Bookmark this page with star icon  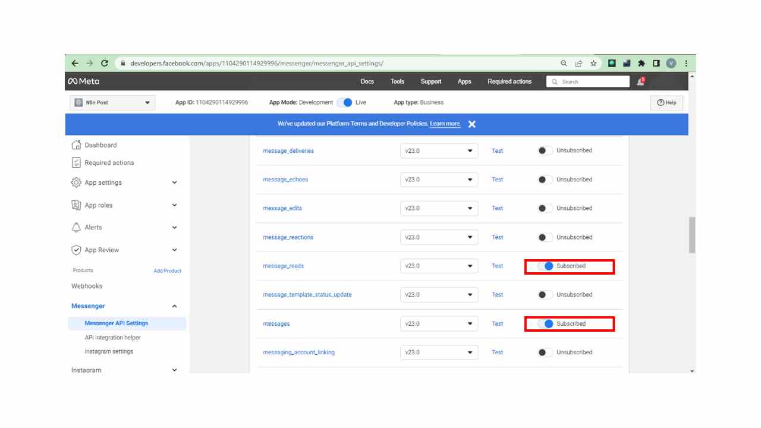[x=593, y=63]
